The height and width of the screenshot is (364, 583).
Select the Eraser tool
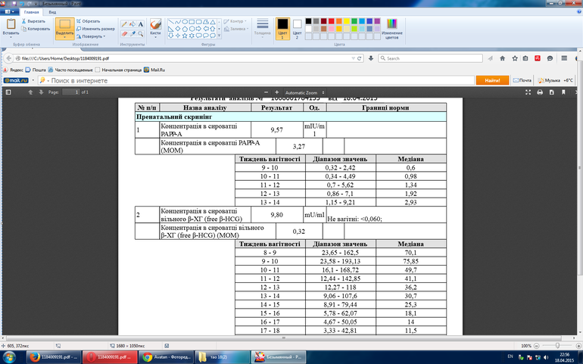123,34
